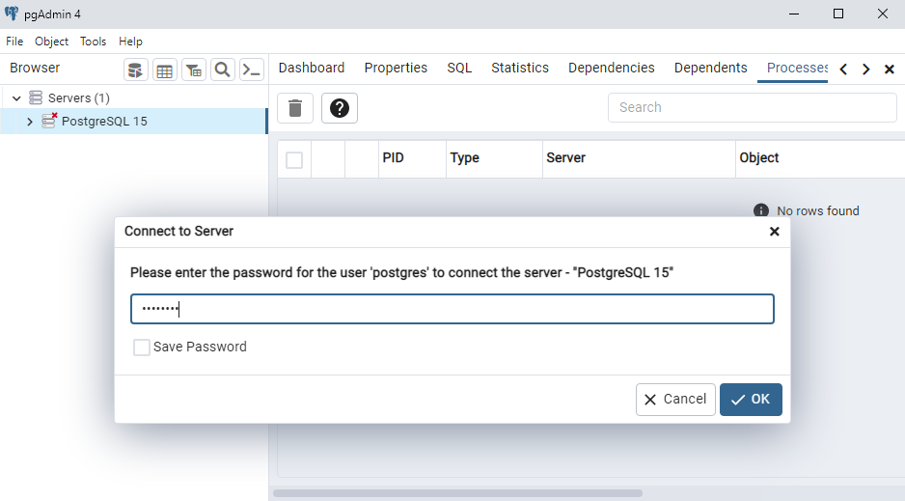Collapse the Servers tree node
Viewport: 905px width, 501px height.
(16, 98)
